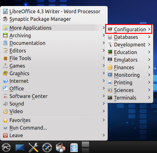Click the Terminals console icon
Screen dimensions: 157x153
[x=110, y=98]
